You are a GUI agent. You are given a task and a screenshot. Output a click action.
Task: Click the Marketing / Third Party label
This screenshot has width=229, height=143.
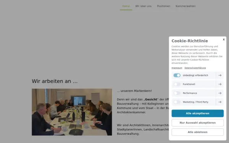coord(195,102)
